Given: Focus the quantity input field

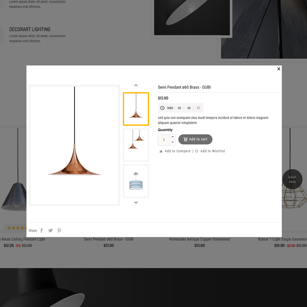Looking at the screenshot, I should (x=164, y=140).
